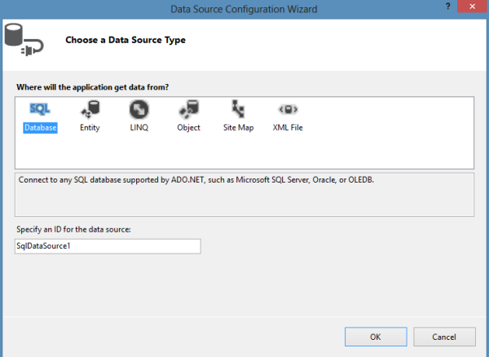The width and height of the screenshot is (489, 357).
Task: Click the Entity text label
Action: click(x=90, y=128)
